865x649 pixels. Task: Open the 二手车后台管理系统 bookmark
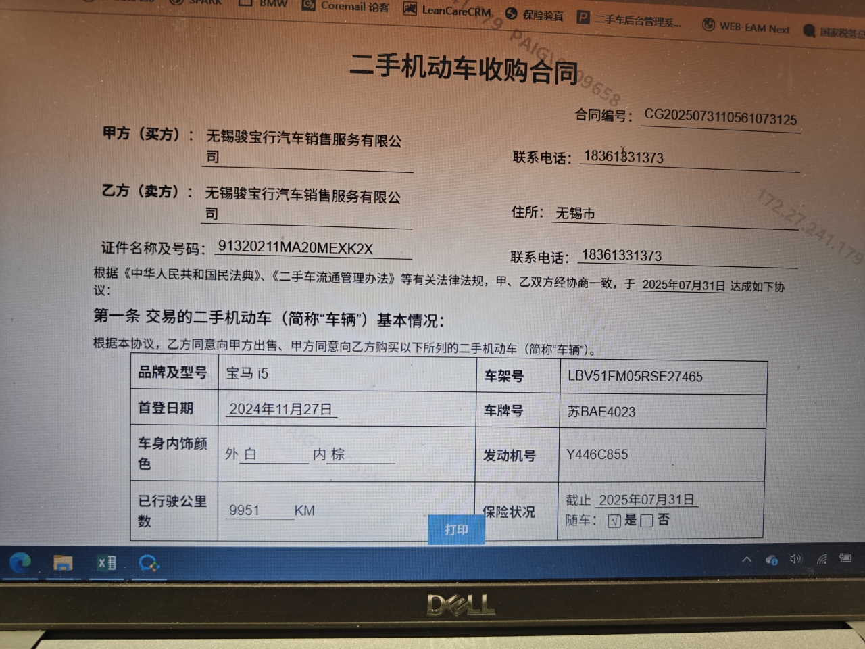pyautogui.click(x=630, y=20)
